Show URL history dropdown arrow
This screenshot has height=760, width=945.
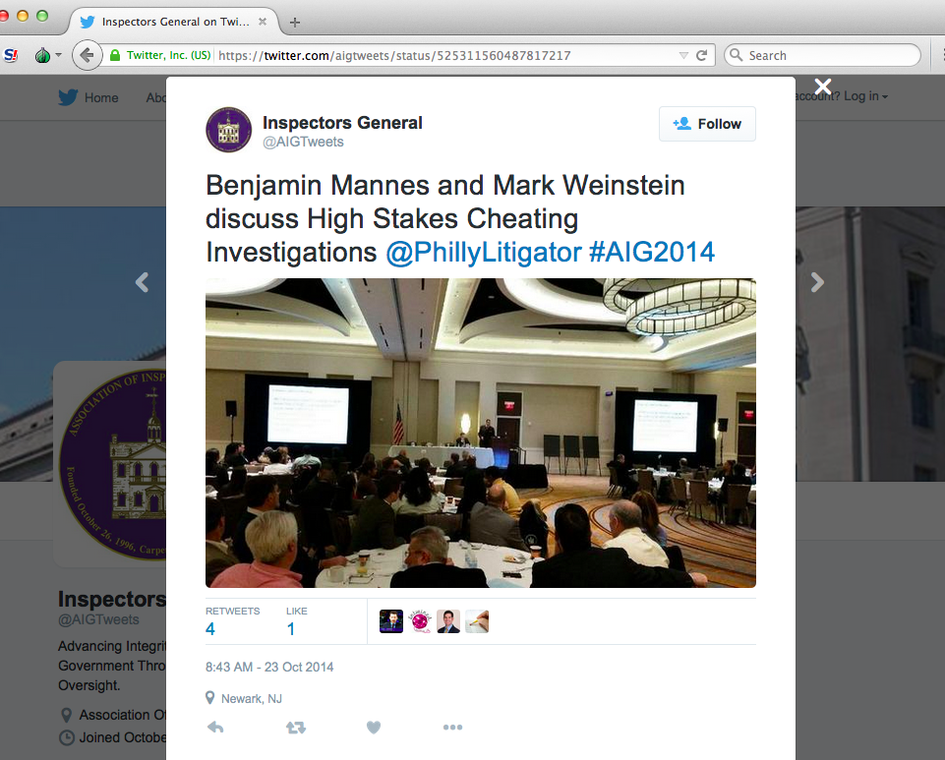pyautogui.click(x=684, y=56)
